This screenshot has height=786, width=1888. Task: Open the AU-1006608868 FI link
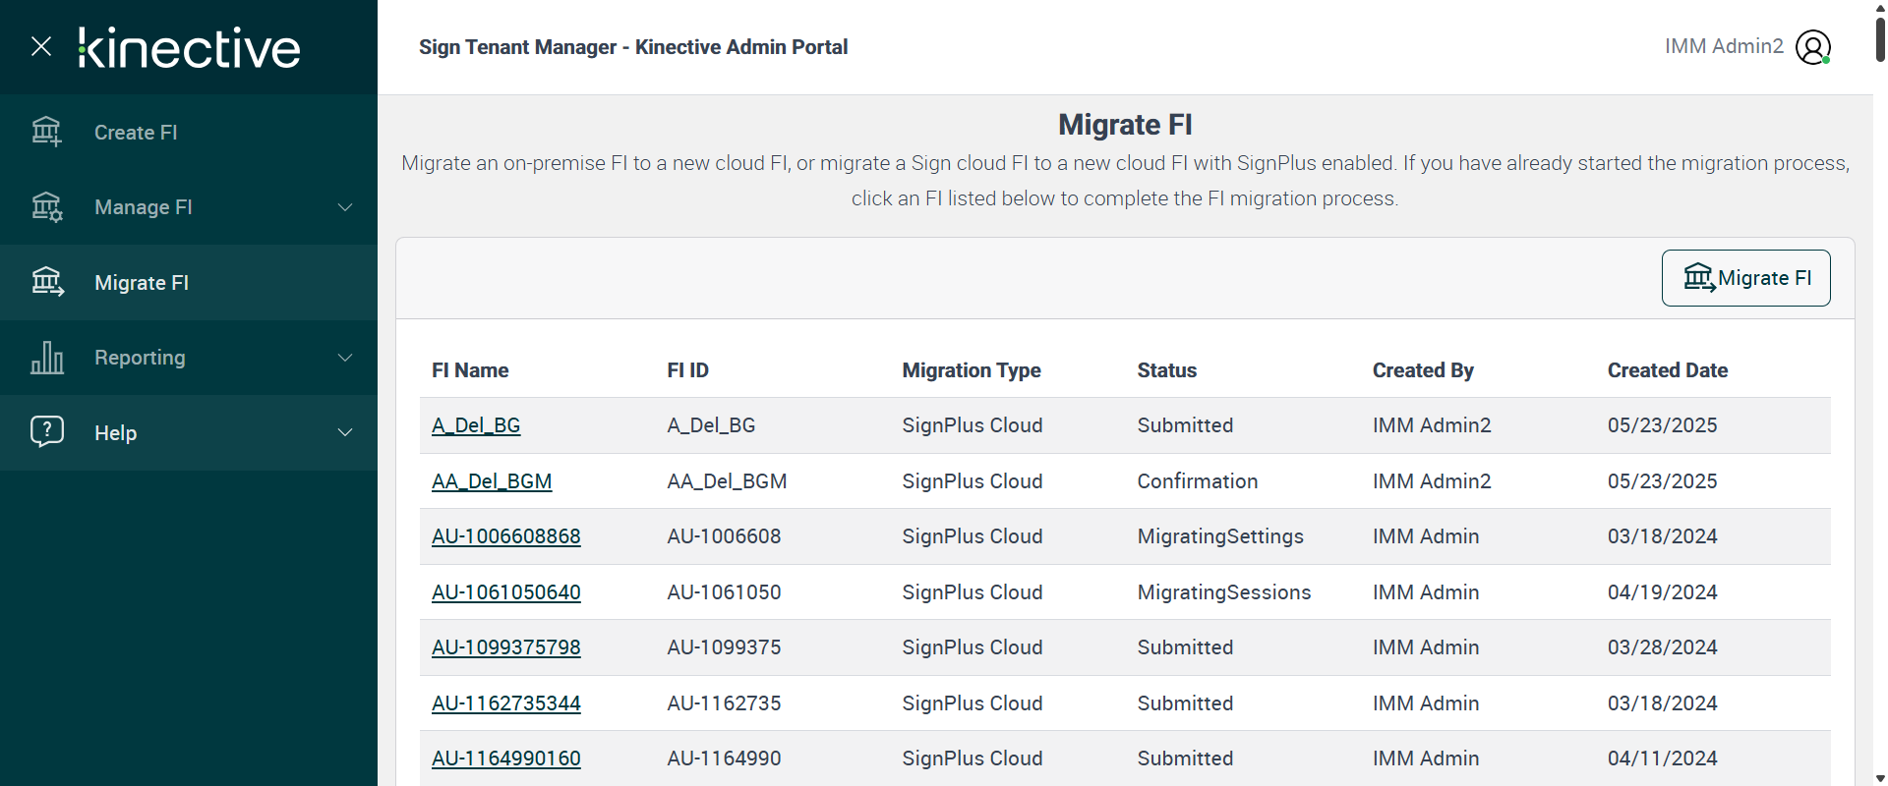[x=506, y=536]
